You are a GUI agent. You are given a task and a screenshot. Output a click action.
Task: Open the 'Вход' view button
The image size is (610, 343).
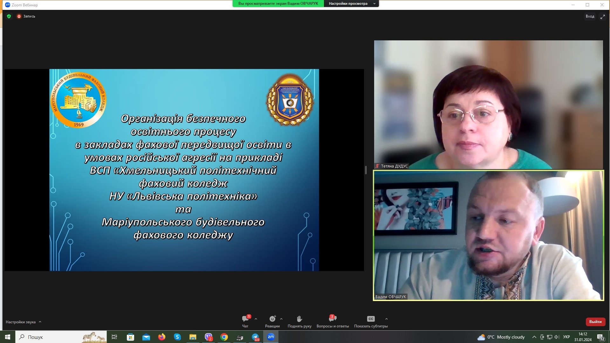(x=590, y=17)
